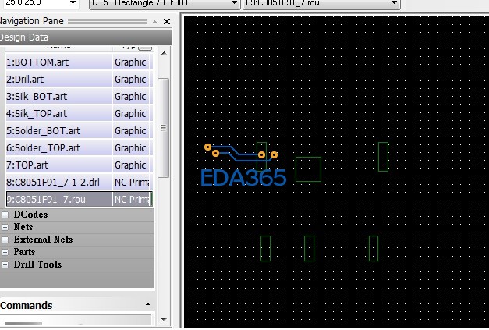
Task: Click the Graphic type cell of 4:Silk_TOP.art
Action: [x=131, y=114]
